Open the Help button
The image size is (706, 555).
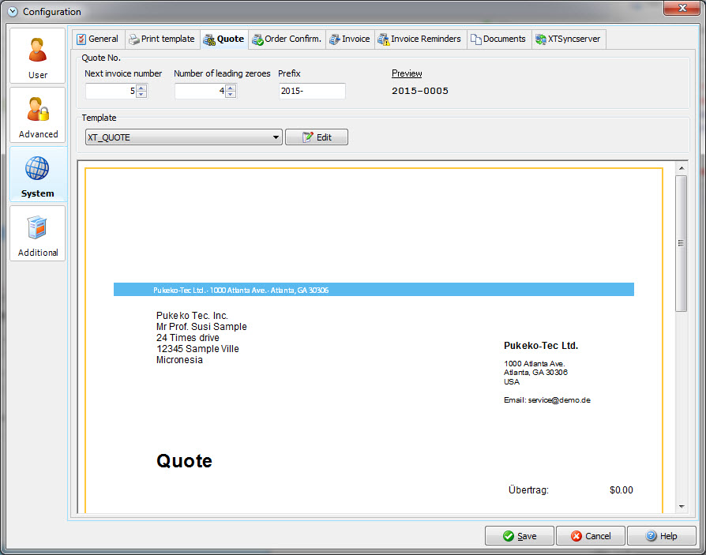click(x=661, y=536)
